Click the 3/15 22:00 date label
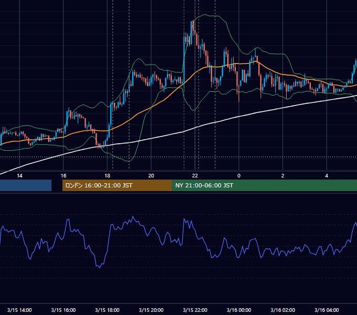The width and height of the screenshot is (357, 315). click(x=195, y=310)
